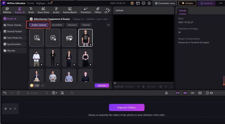The width and height of the screenshot is (225, 124).
Task: Switch to the Détails tab
Action: point(183,11)
